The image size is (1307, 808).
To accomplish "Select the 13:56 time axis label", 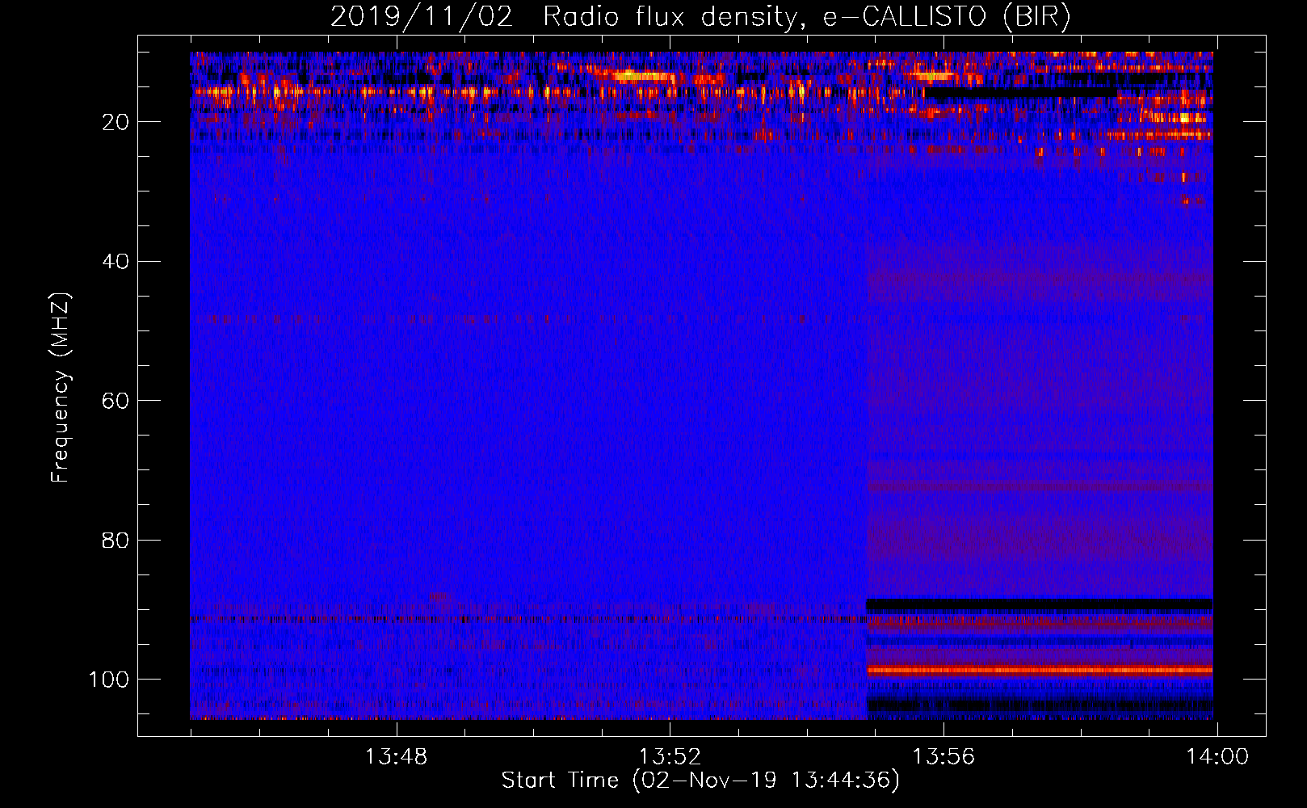I will click(x=943, y=757).
